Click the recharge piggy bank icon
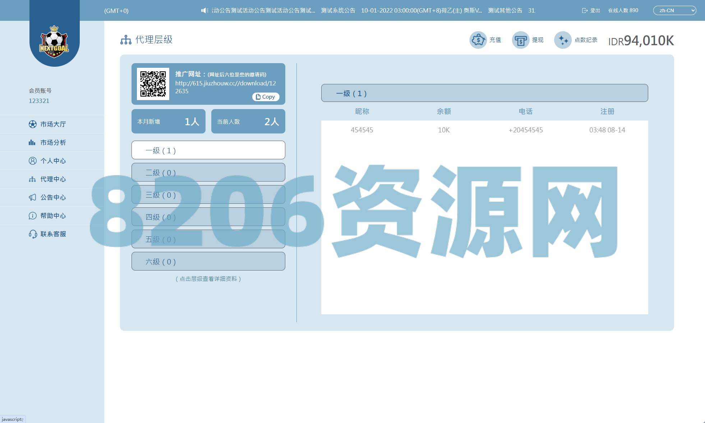This screenshot has height=423, width=705. click(x=478, y=40)
